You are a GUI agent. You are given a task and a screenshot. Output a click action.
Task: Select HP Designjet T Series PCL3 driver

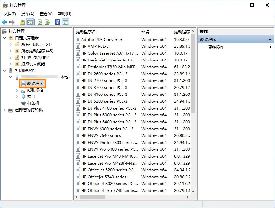[133, 60]
